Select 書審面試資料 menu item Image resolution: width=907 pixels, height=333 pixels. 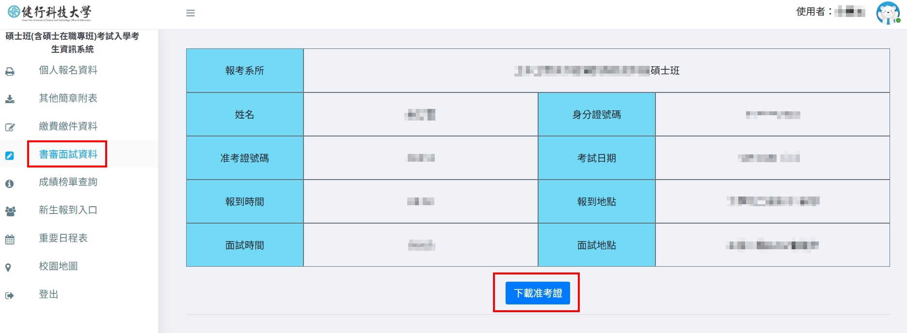click(68, 154)
